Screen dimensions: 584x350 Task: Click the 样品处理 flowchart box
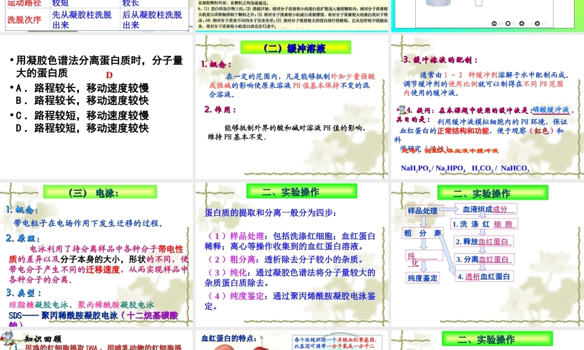pos(423,209)
